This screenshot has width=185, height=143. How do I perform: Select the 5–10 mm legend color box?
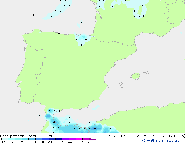pyautogui.click(x=32, y=139)
